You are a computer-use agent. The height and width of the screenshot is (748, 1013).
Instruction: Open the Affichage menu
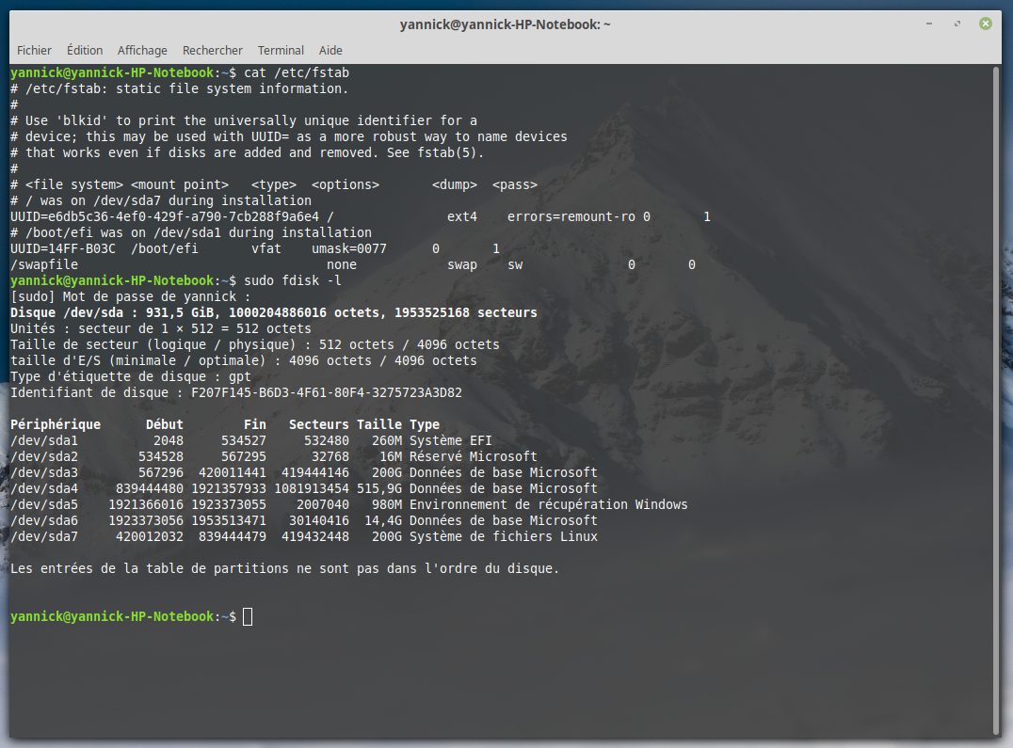[142, 50]
